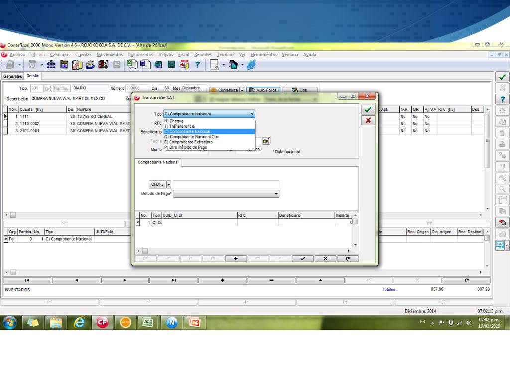This screenshot has height=383, width=510.
Task: Click the refresh arrow in dialog navigator bar
Action: 348,259
